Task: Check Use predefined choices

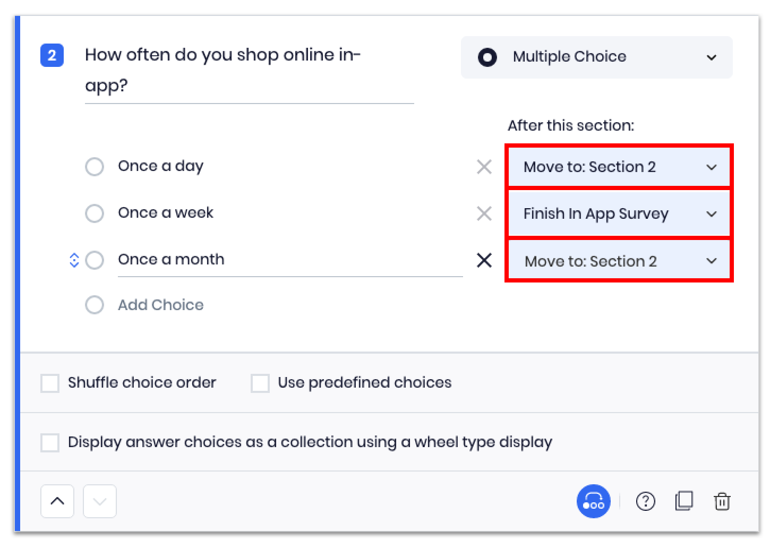Action: (260, 383)
